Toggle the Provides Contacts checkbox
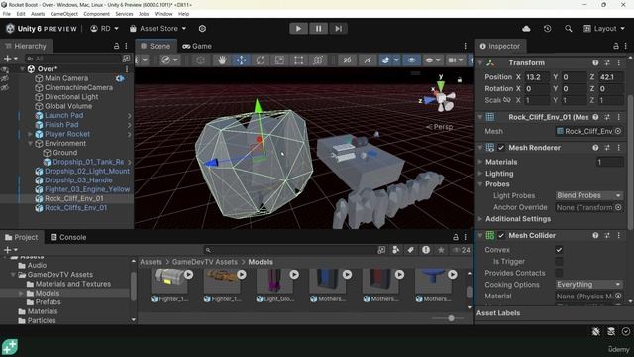 tap(559, 273)
